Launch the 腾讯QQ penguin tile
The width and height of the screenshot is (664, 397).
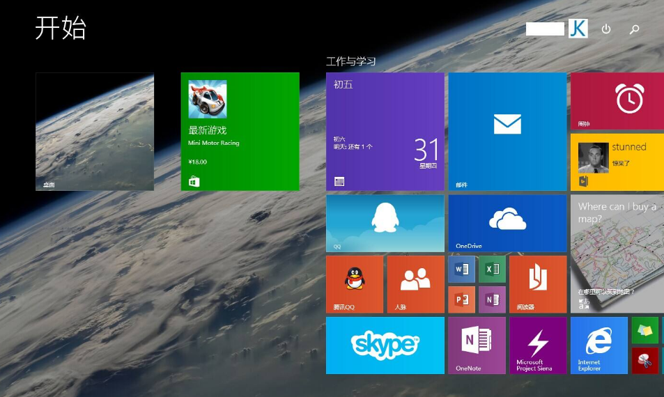point(354,283)
